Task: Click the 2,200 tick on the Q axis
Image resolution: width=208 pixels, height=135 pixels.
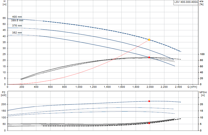Action: point(164,87)
